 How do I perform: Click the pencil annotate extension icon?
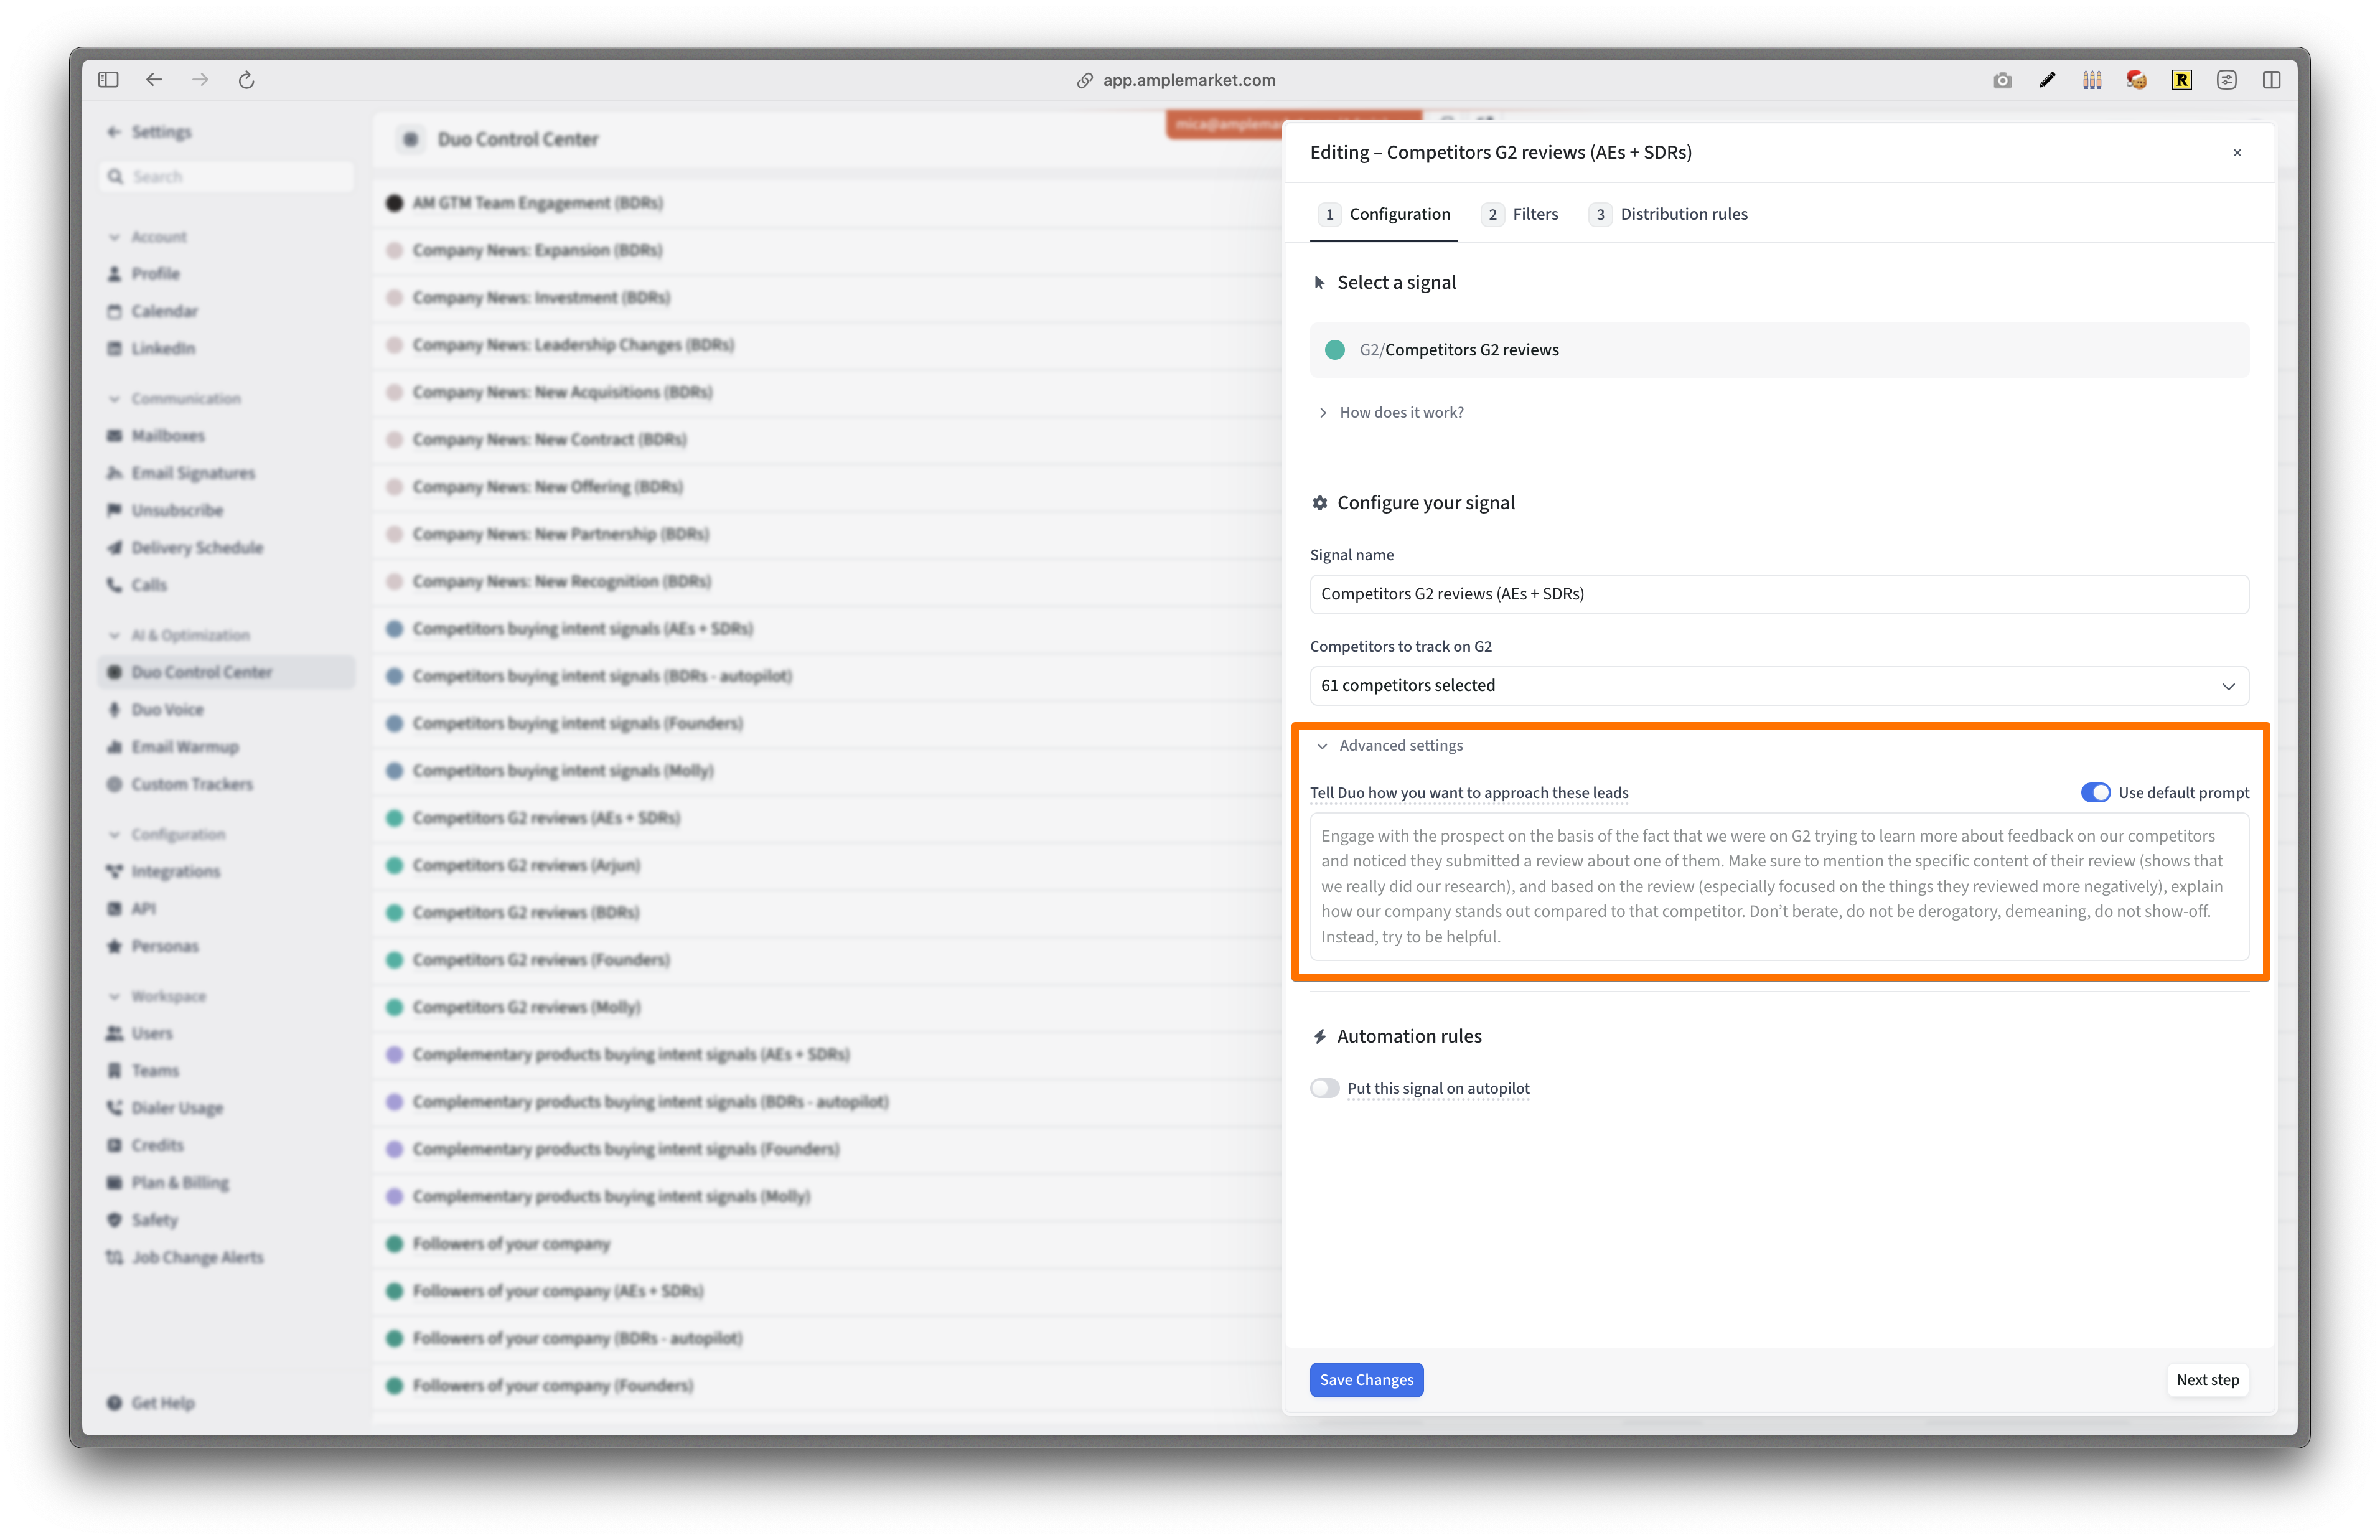pyautogui.click(x=2046, y=80)
